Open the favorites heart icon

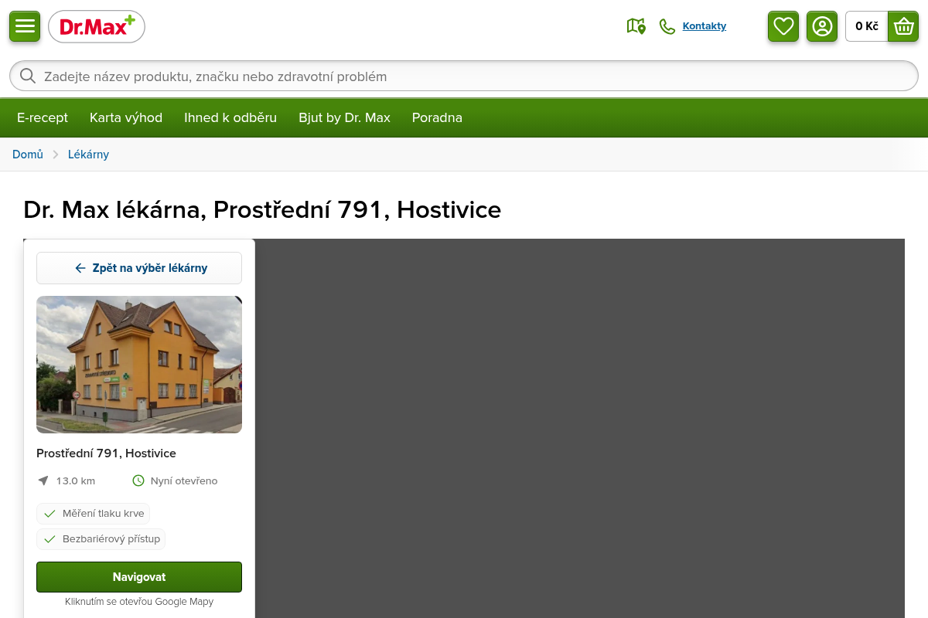coord(783,26)
